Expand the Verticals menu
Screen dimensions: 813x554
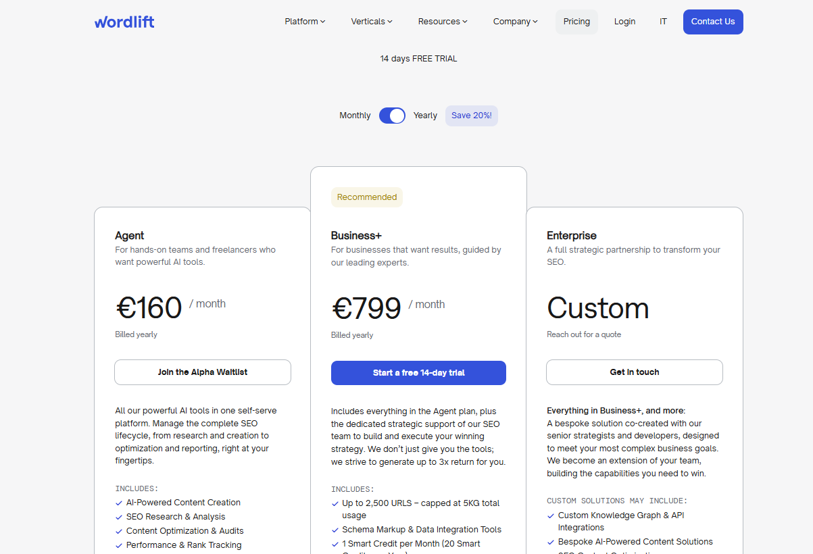tap(371, 21)
